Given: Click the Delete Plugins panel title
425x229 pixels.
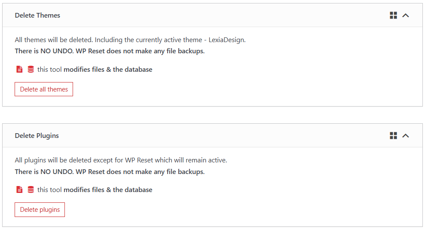Looking at the screenshot, I should (37, 136).
